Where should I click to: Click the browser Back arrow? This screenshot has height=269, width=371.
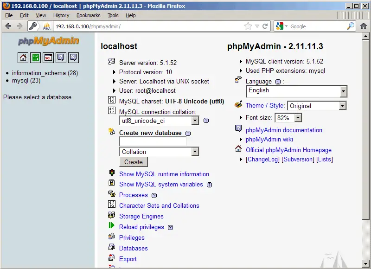[x=8, y=26]
